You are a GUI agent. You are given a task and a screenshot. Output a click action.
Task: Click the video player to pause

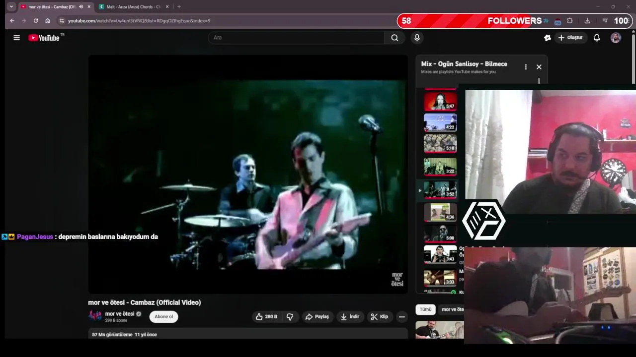click(248, 175)
